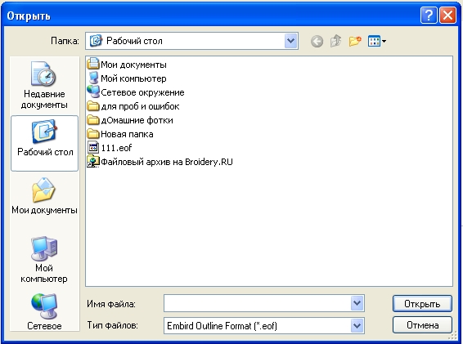Image resolution: width=463 pixels, height=344 pixels.
Task: Close the Открыть dialog with X
Action: (447, 15)
